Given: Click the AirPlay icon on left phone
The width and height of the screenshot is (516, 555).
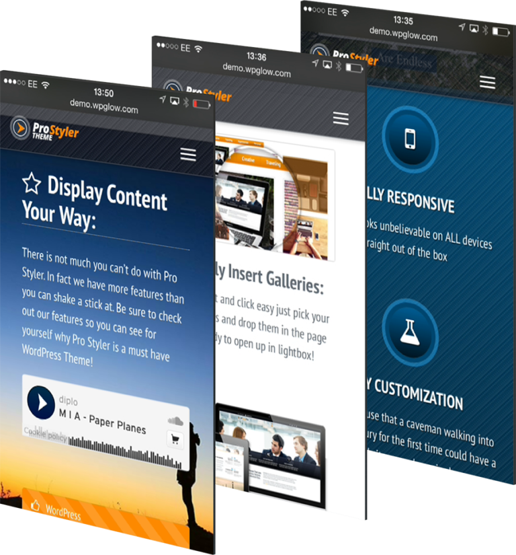Looking at the screenshot, I should pyautogui.click(x=175, y=101).
